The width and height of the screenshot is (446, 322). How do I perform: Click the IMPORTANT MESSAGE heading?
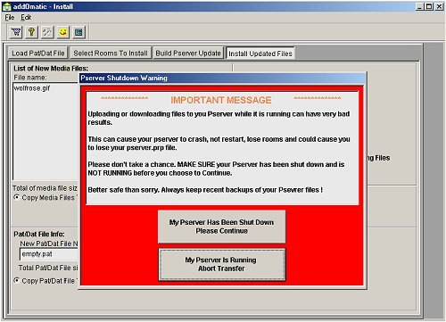(221, 100)
